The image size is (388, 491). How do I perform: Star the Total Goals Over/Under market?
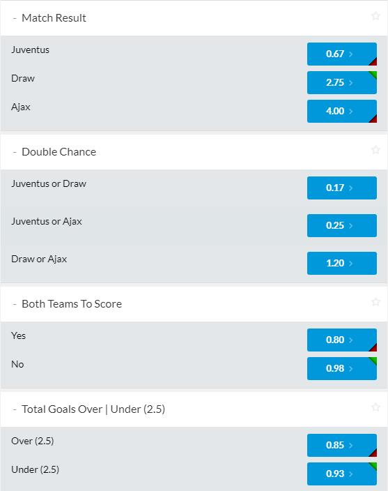coord(375,407)
